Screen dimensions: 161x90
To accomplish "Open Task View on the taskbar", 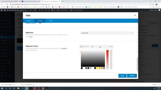I will [x=14, y=88].
